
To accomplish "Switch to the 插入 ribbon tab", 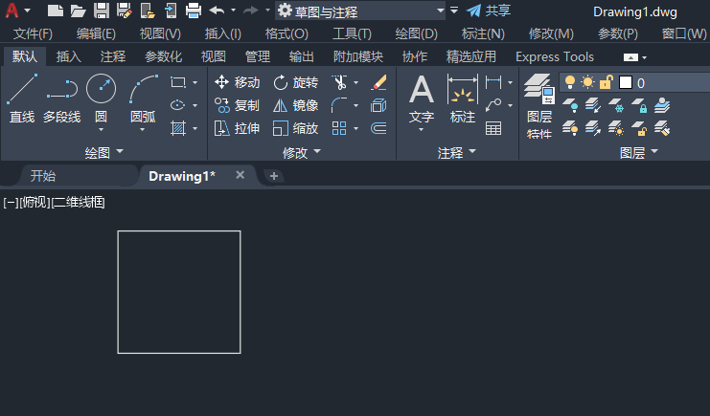I will 68,56.
